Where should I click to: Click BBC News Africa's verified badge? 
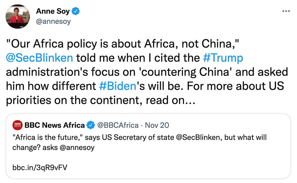click(x=90, y=125)
